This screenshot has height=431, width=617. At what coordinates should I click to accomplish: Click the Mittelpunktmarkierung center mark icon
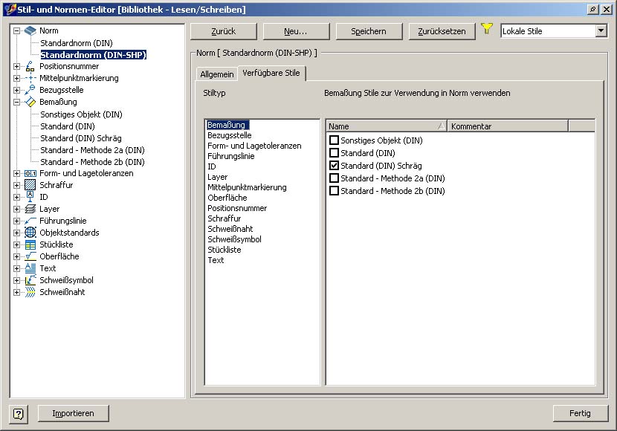pos(30,78)
